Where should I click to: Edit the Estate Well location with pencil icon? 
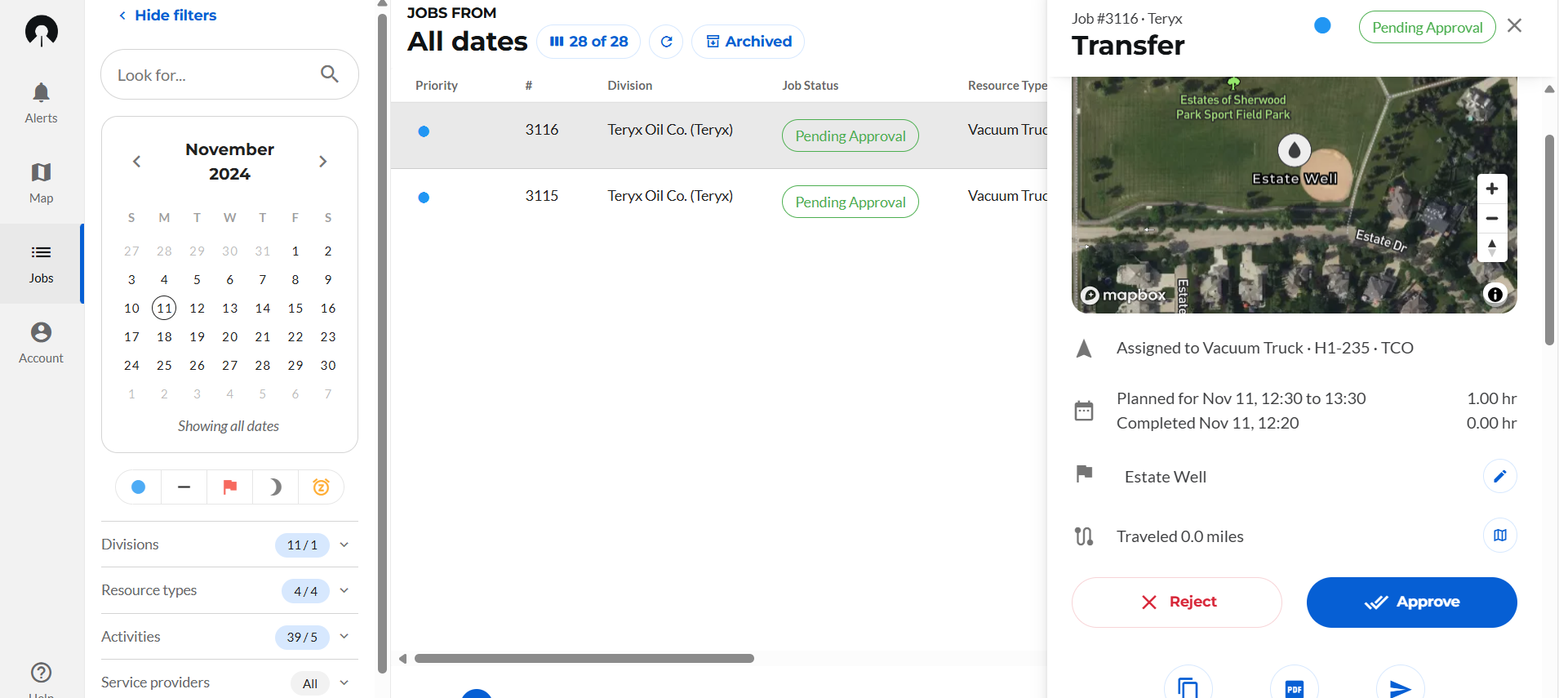pos(1499,477)
